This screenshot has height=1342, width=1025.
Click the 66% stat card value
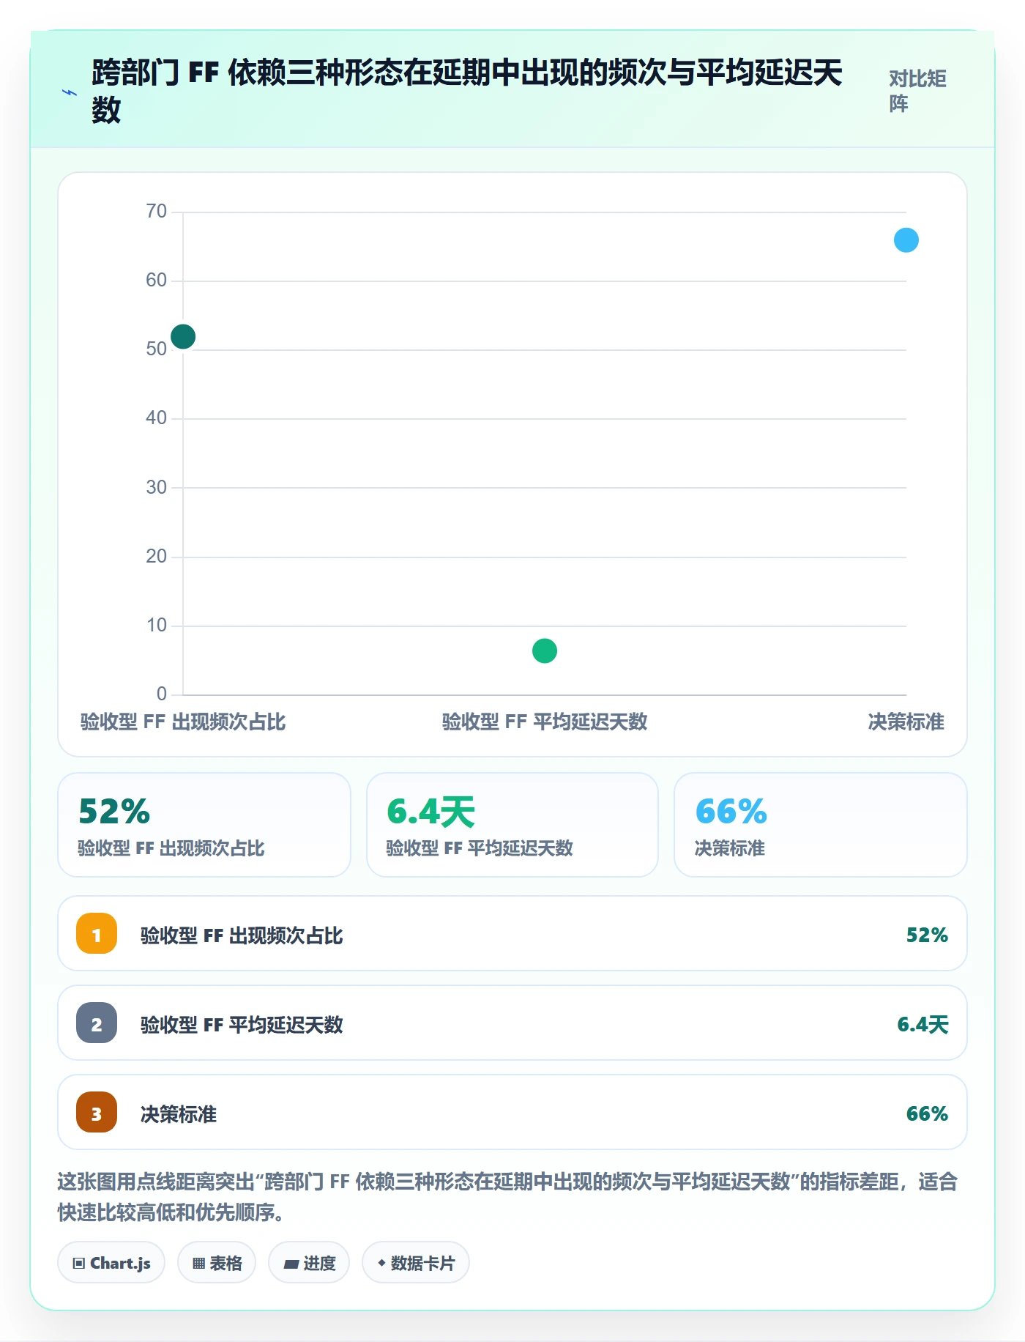731,812
